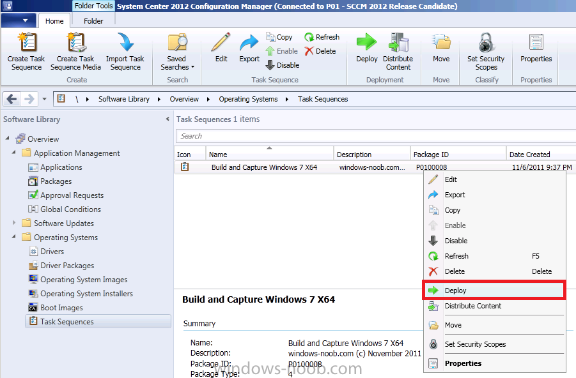Choose Properties from the context menu

pos(494,363)
